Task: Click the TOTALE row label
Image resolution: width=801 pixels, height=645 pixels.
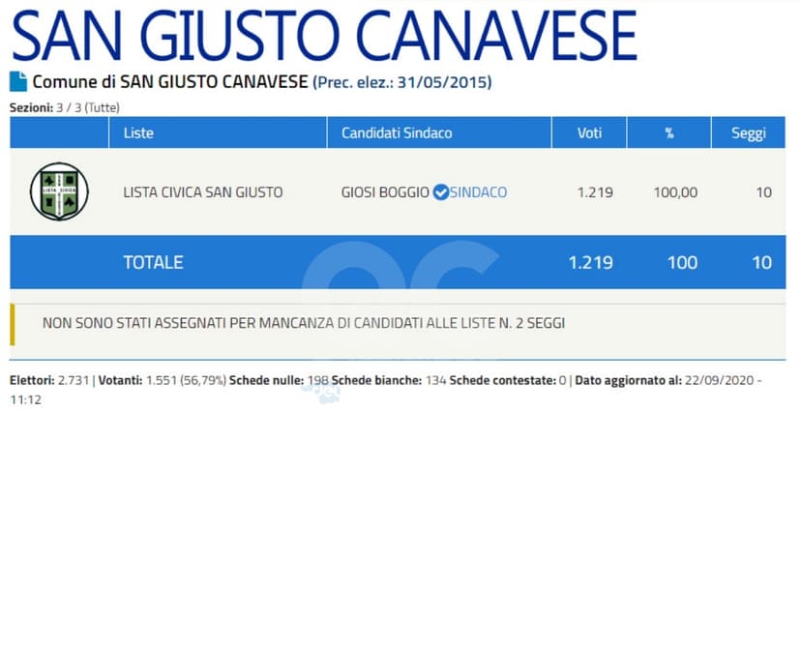Action: pyautogui.click(x=153, y=262)
